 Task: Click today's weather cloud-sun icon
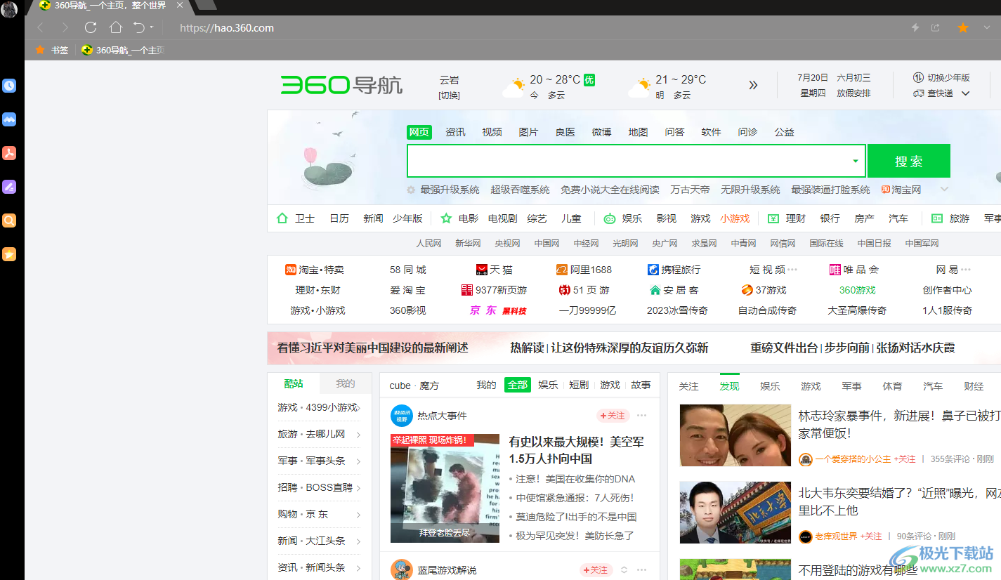(x=513, y=88)
